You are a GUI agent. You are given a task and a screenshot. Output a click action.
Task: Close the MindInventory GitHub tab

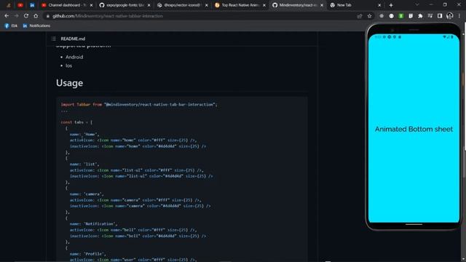click(322, 5)
